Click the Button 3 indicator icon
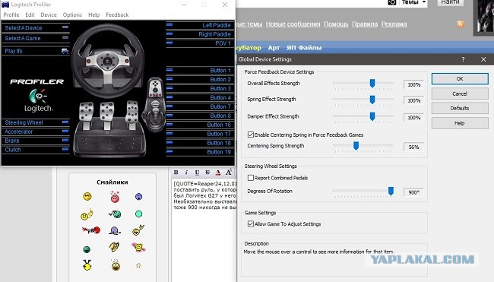Image resolution: width=494 pixels, height=282 pixels. pos(169,88)
